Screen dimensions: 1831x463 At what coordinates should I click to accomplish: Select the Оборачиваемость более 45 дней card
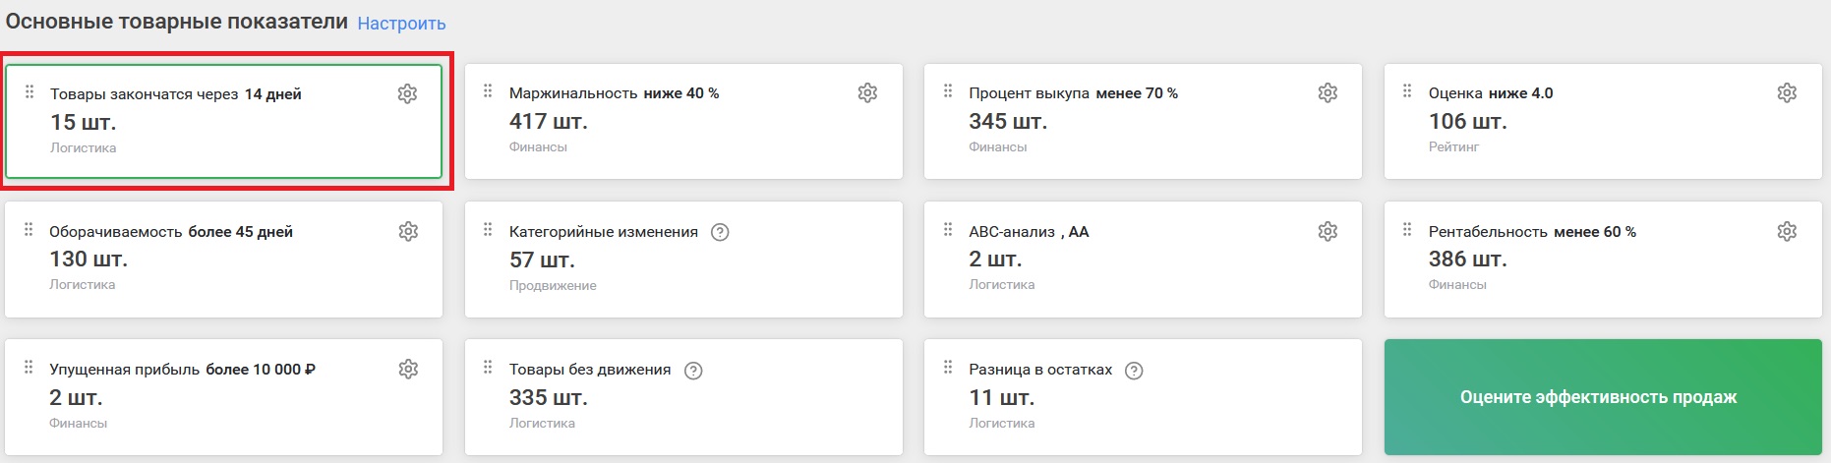pos(223,260)
